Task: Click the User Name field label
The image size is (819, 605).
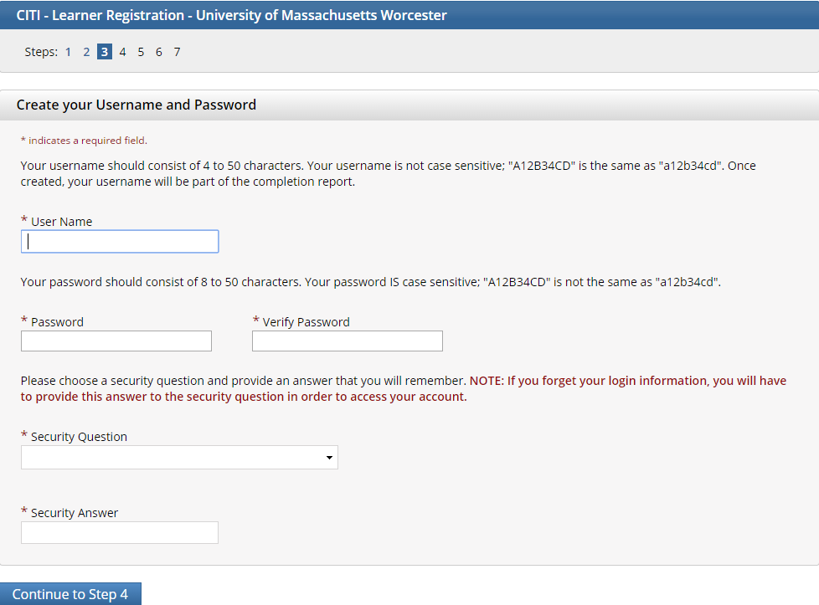Action: point(61,222)
